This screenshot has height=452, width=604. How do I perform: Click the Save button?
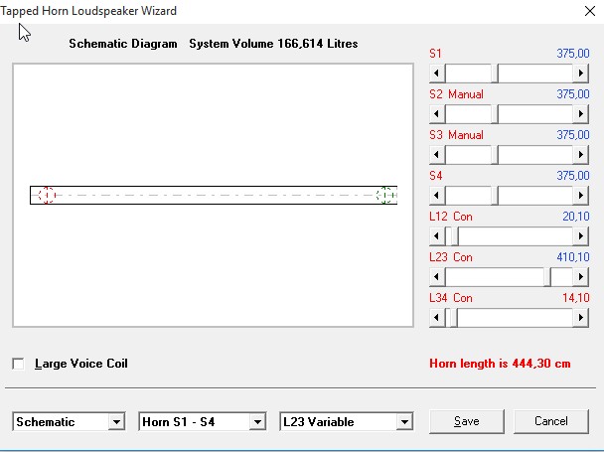pyautogui.click(x=467, y=421)
